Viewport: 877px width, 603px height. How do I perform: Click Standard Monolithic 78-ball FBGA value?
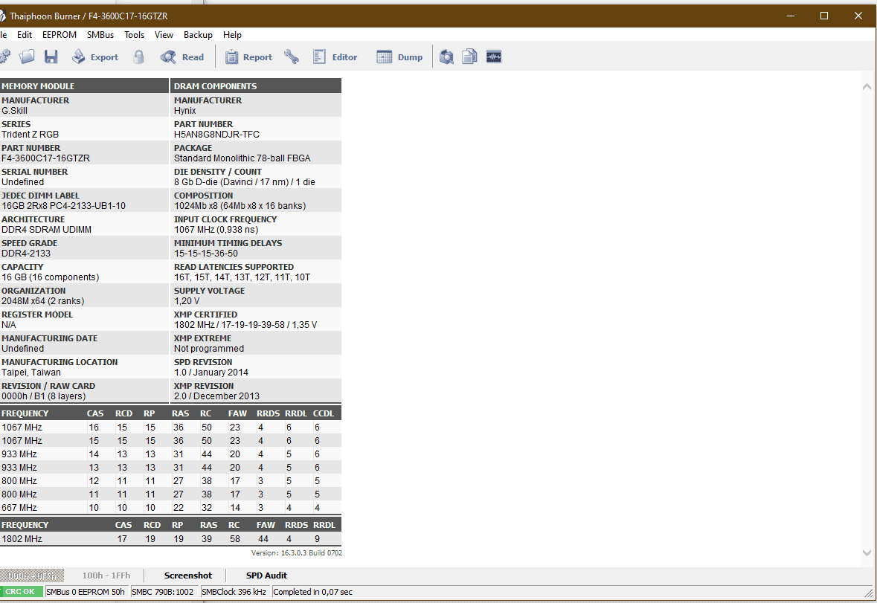click(x=242, y=158)
